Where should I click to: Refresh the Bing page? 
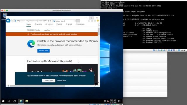pyautogui.click(x=51, y=21)
